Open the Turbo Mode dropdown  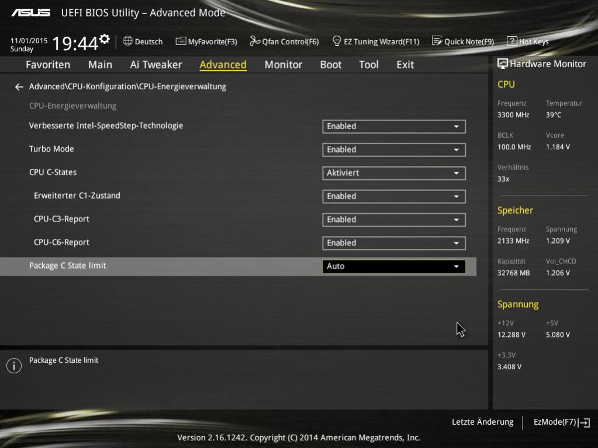point(393,150)
